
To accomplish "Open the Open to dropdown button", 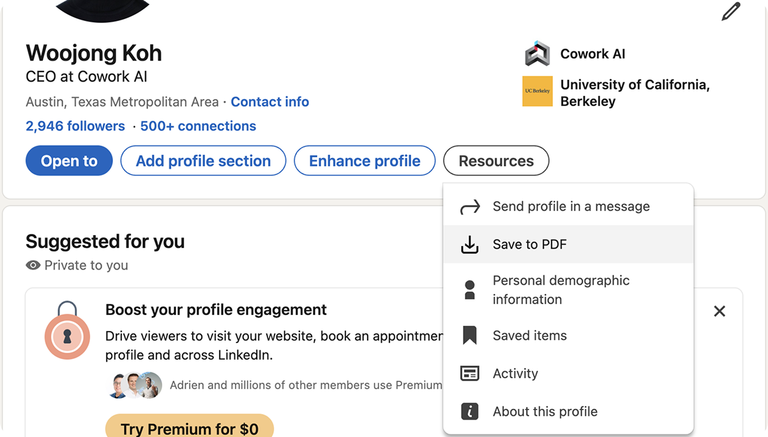I will coord(69,161).
